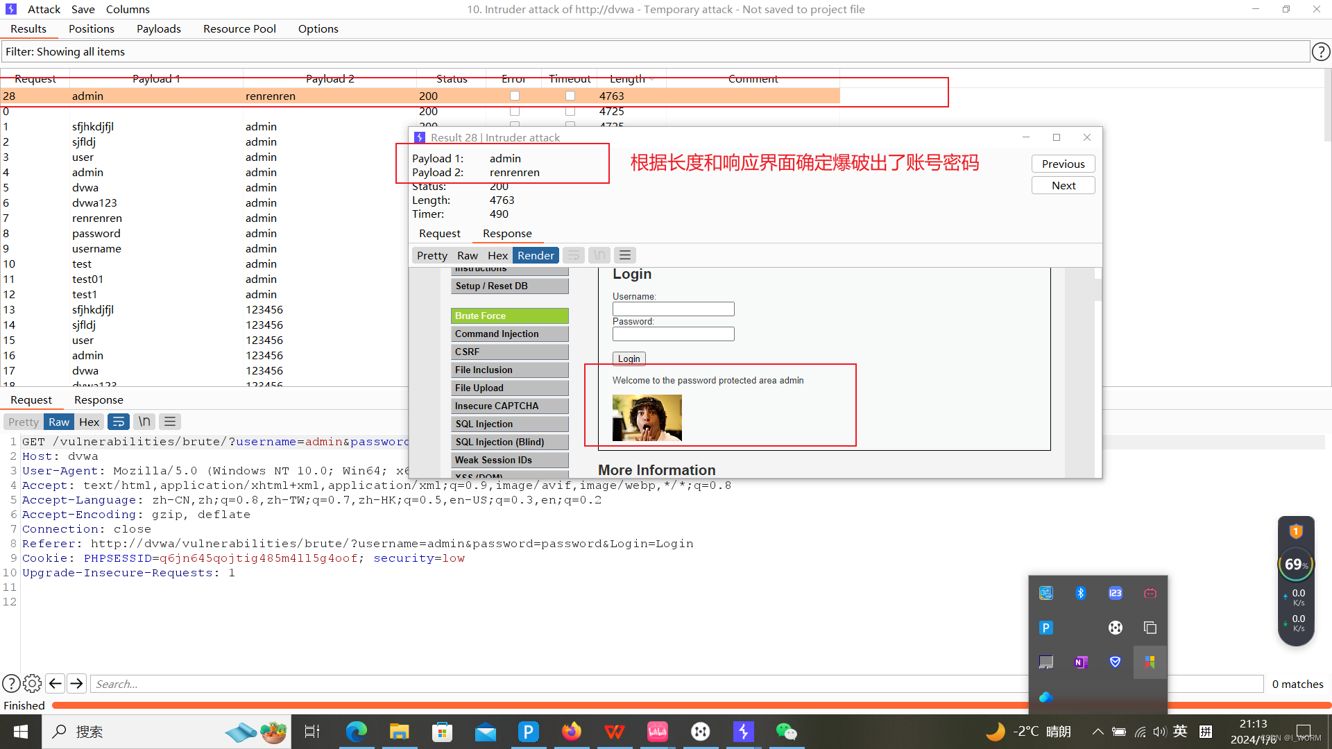Click Next button in Result 28 window
The width and height of the screenshot is (1332, 749).
[1063, 185]
